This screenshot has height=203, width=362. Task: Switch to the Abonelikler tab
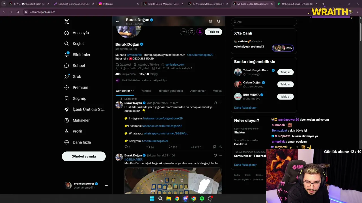click(x=198, y=91)
